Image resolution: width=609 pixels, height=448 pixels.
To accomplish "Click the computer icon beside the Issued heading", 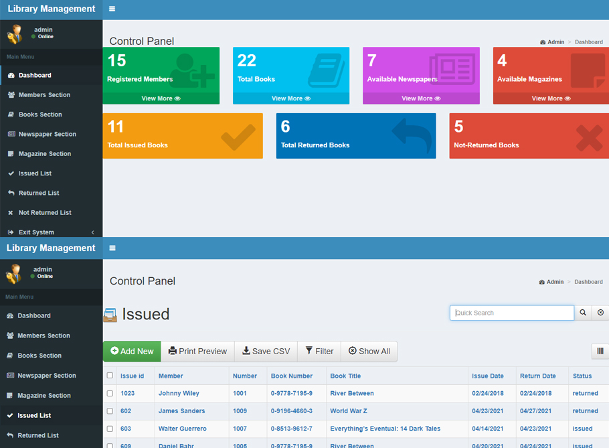I will coord(110,315).
